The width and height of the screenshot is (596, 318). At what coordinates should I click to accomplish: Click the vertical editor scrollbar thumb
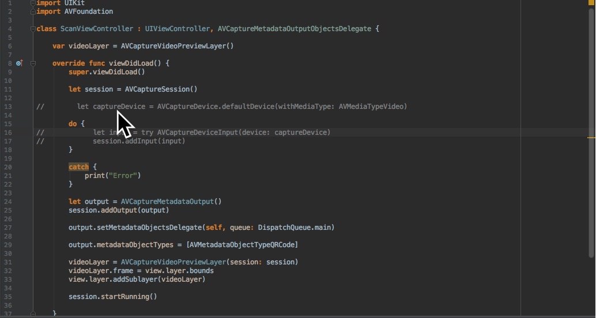(591, 133)
